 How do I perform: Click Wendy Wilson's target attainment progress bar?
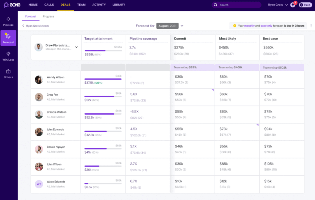(x=103, y=78)
